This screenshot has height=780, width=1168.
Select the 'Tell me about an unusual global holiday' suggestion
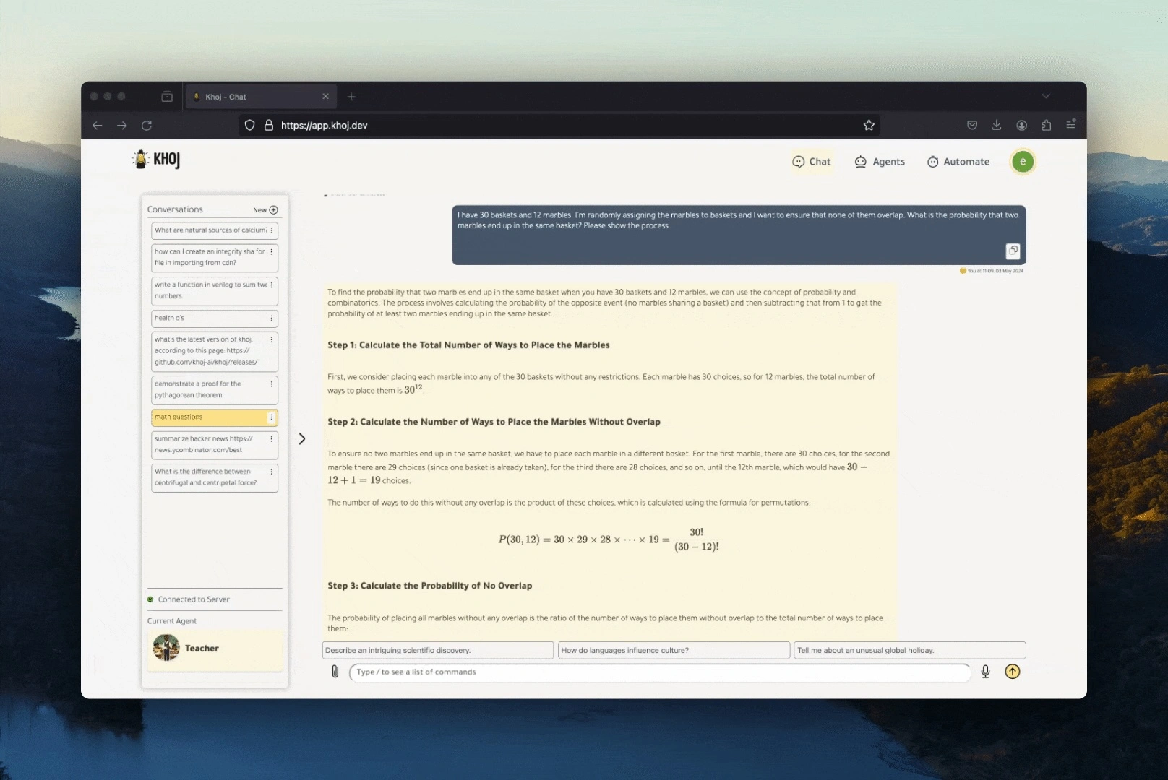click(909, 650)
